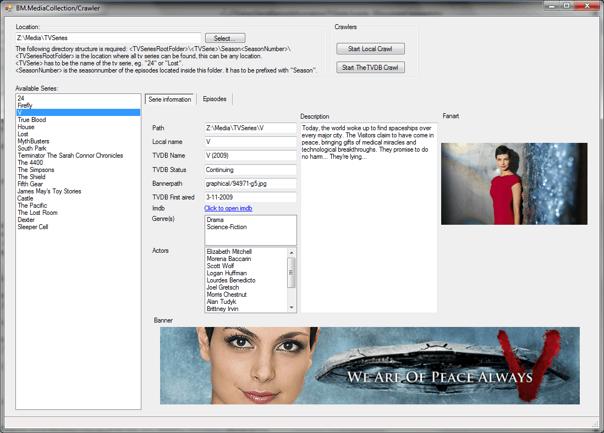Select The 4400 series
This screenshot has height=433, width=604.
(78, 163)
